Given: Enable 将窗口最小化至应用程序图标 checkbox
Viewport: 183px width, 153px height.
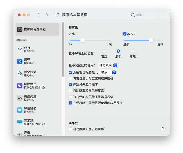Looking at the screenshot, I should (x=70, y=78).
